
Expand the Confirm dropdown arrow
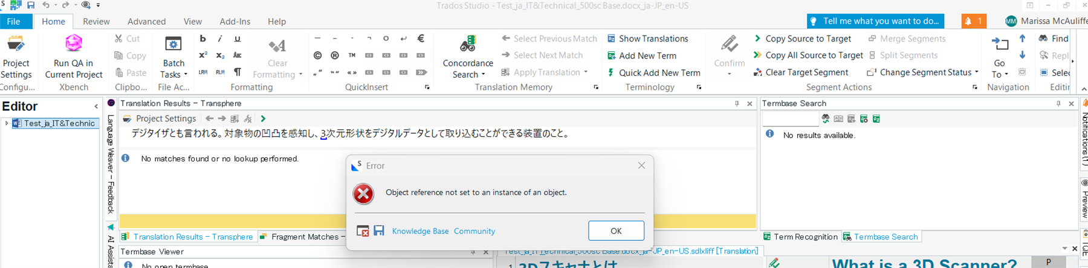(x=729, y=75)
